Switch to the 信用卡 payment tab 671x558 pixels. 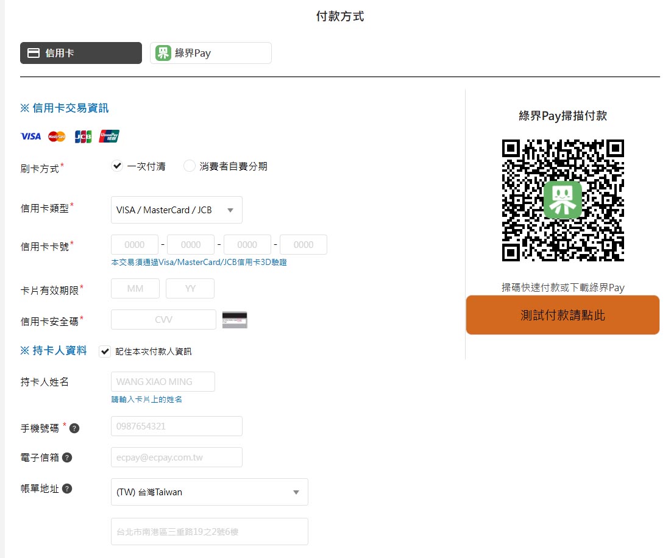[x=81, y=53]
